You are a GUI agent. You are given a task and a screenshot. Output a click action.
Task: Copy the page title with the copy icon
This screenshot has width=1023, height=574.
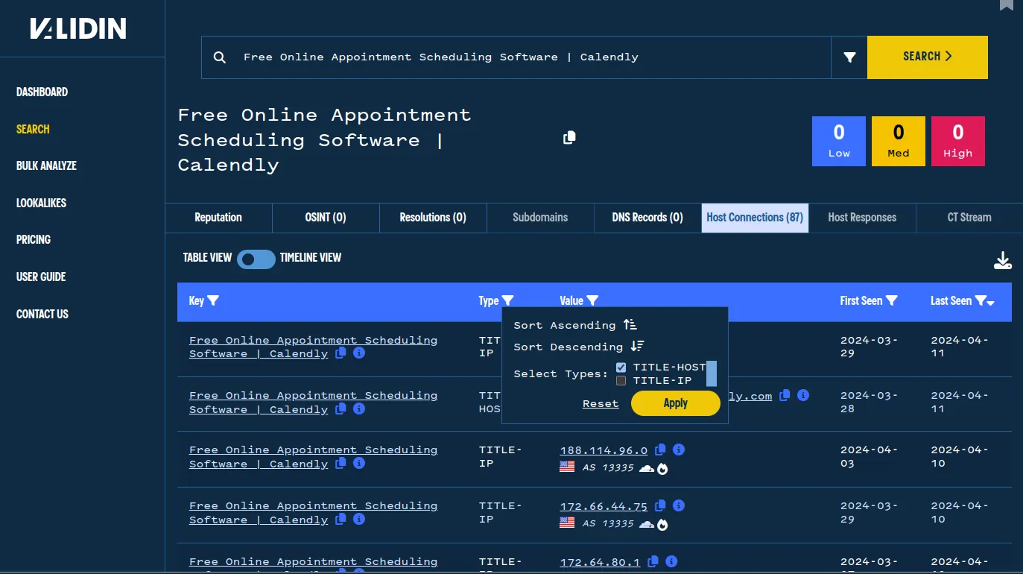coord(570,137)
